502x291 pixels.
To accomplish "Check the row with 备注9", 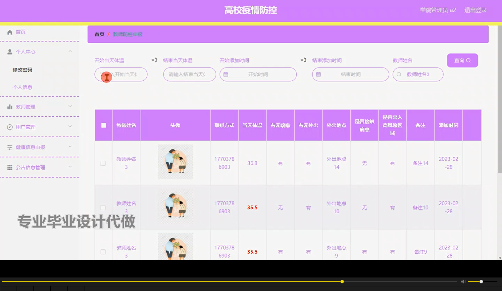I will 103,252.
